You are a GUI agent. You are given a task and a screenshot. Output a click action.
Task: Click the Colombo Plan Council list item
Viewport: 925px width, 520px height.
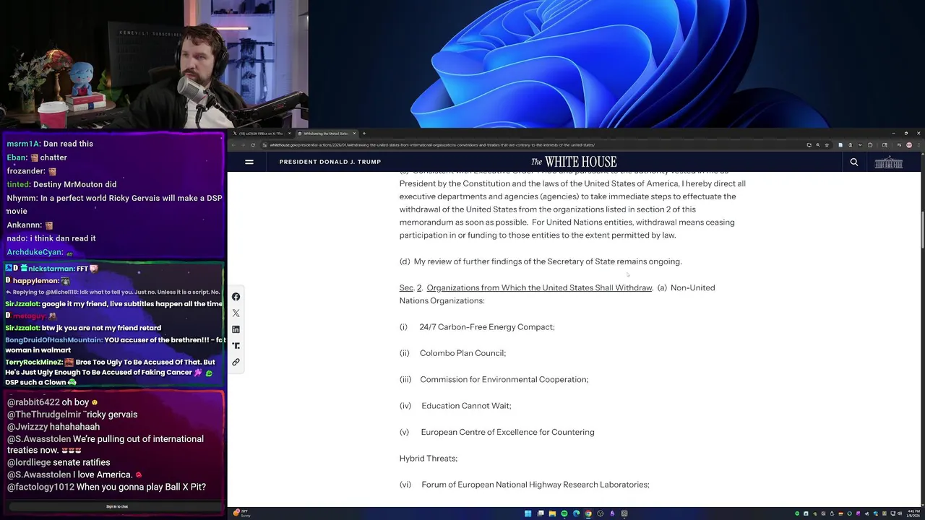coord(462,353)
